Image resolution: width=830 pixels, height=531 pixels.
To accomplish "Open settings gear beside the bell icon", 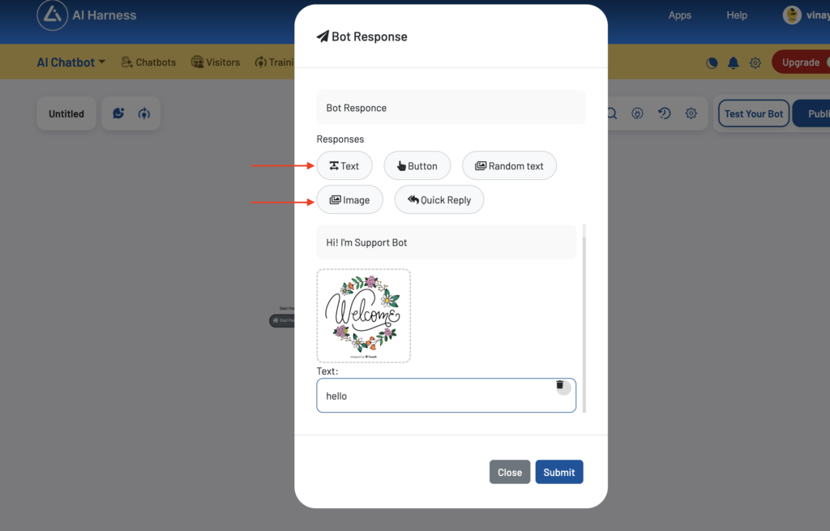I will tap(755, 63).
